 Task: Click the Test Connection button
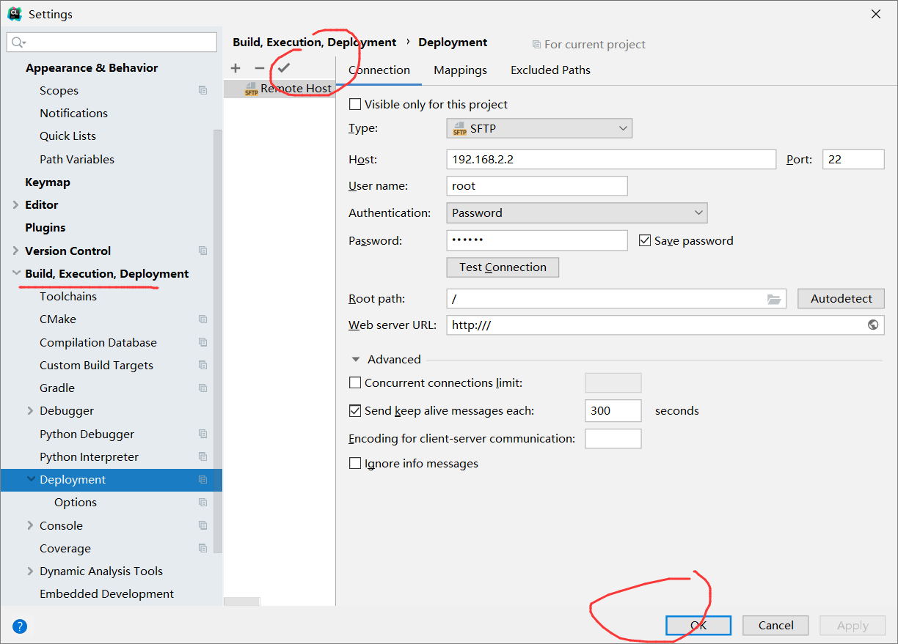click(x=503, y=267)
